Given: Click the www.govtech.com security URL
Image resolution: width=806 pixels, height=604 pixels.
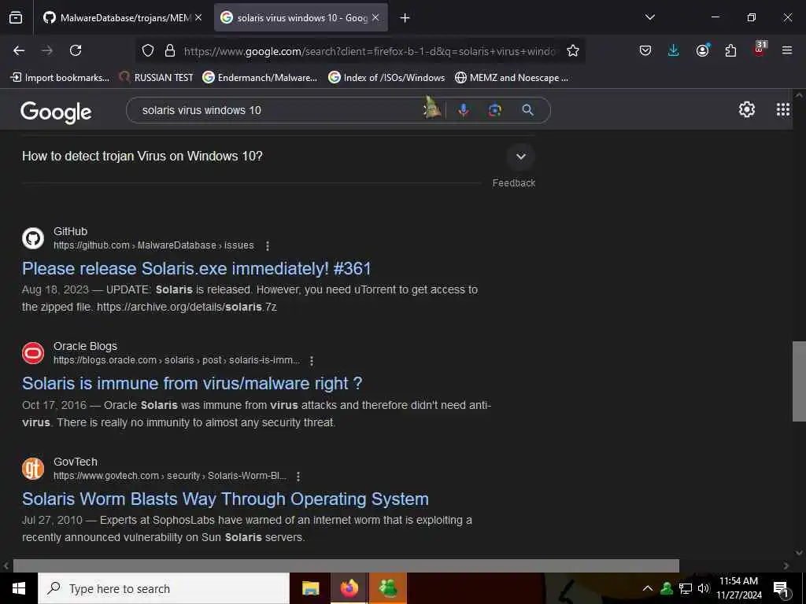Looking at the screenshot, I should 170,476.
